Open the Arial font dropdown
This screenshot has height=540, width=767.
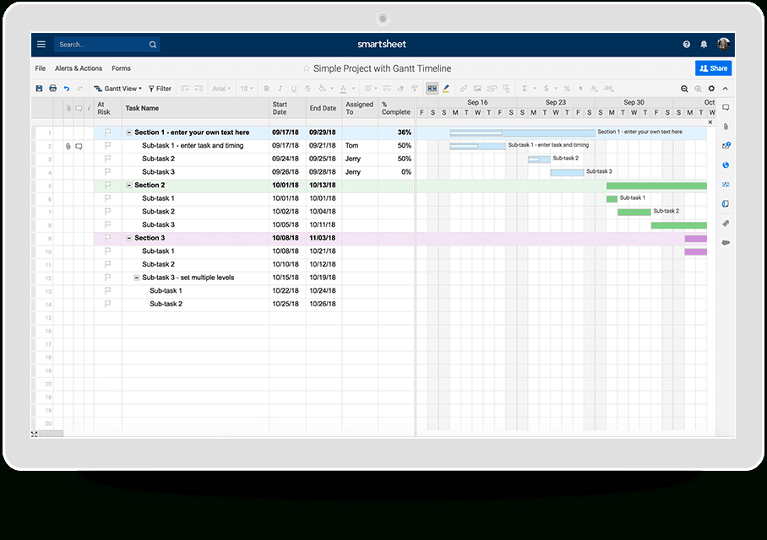(x=221, y=89)
